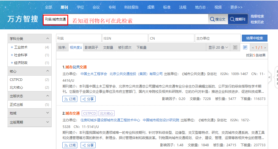Click 搜期刊 search button

(x=238, y=19)
